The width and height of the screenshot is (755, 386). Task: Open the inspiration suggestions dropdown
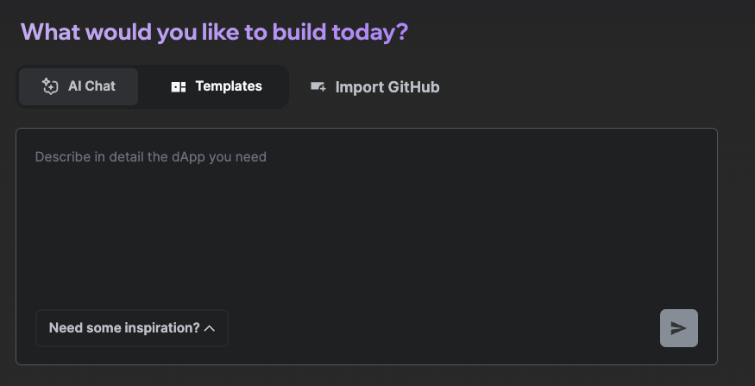pos(132,328)
